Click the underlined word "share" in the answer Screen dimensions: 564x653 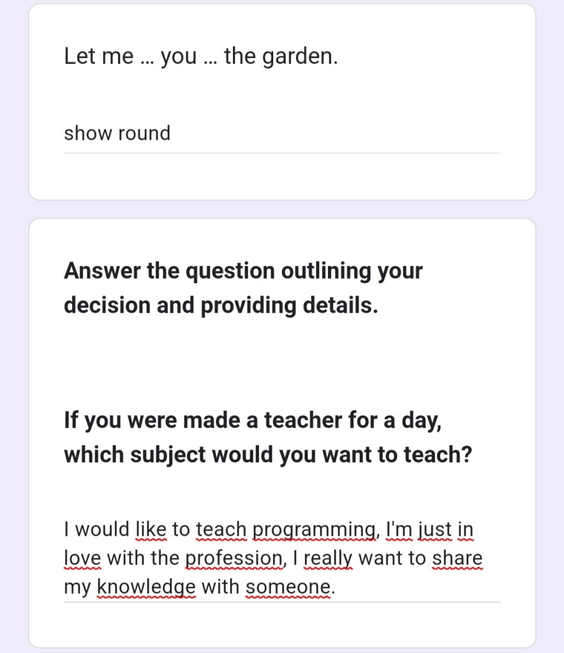[x=457, y=559]
